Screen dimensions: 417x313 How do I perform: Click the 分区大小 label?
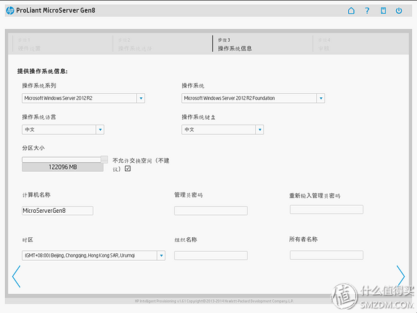click(33, 148)
